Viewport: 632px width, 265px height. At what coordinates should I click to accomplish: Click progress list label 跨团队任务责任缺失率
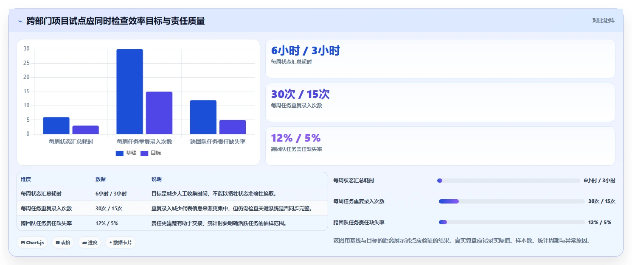pos(359,222)
